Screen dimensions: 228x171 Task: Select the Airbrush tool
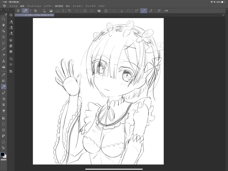(x=4, y=99)
